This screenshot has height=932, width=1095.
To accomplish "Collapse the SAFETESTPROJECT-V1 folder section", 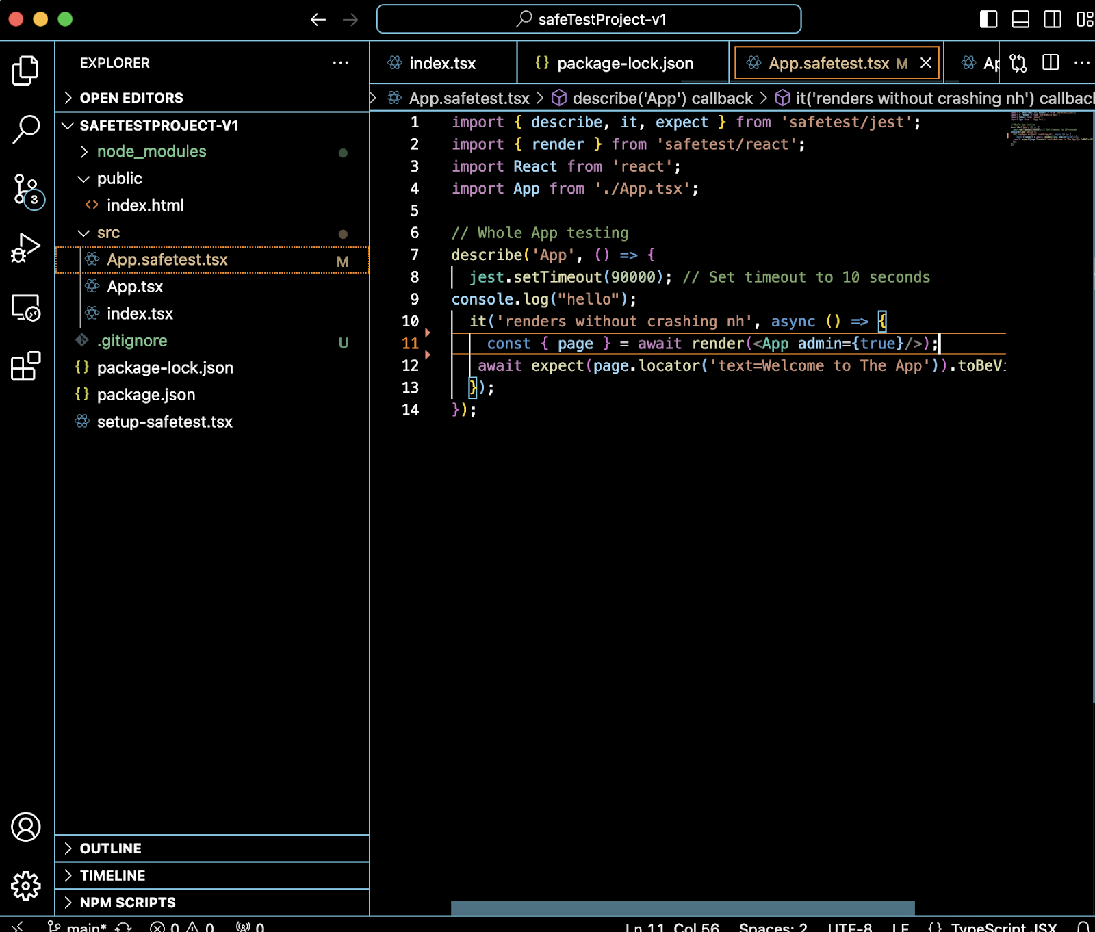I will (x=212, y=125).
